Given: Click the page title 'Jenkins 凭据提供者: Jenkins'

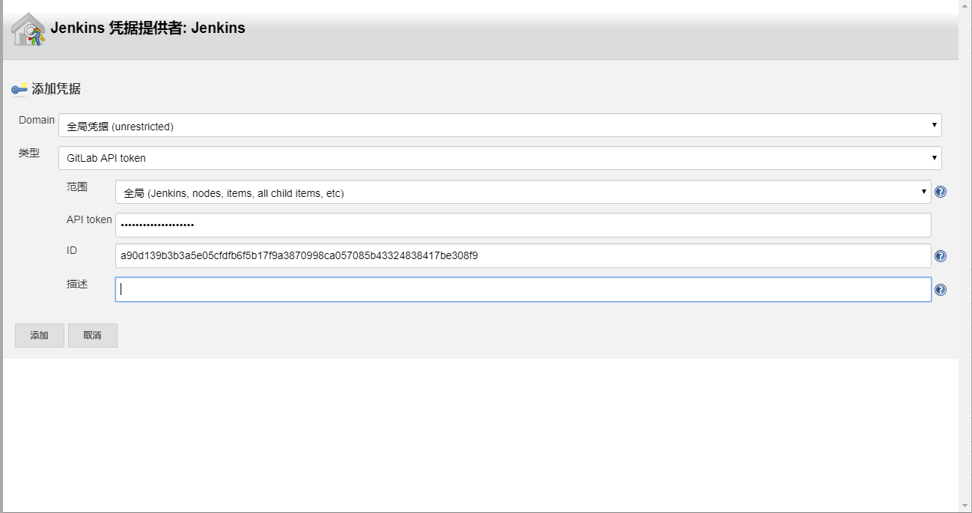Looking at the screenshot, I should 148,28.
